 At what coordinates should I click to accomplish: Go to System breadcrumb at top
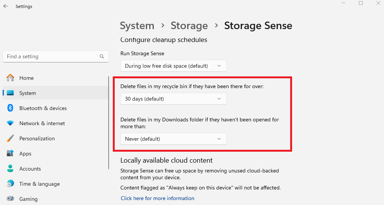[x=137, y=26]
